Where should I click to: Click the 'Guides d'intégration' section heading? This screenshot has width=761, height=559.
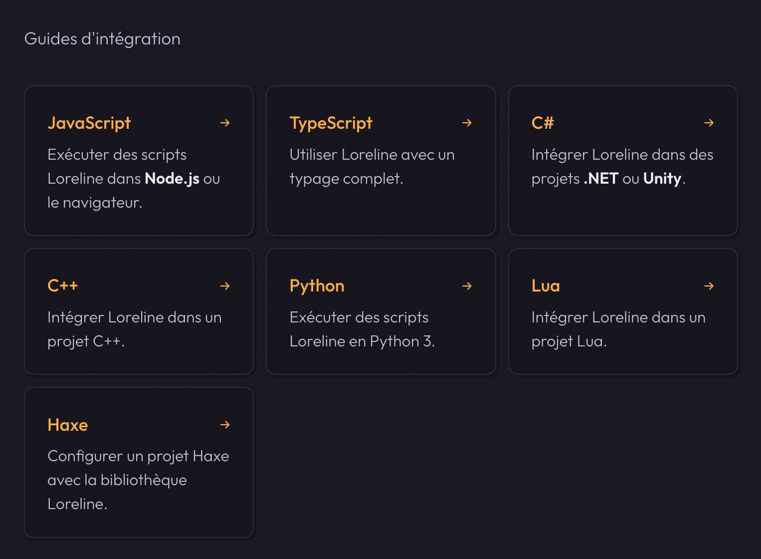pos(103,39)
